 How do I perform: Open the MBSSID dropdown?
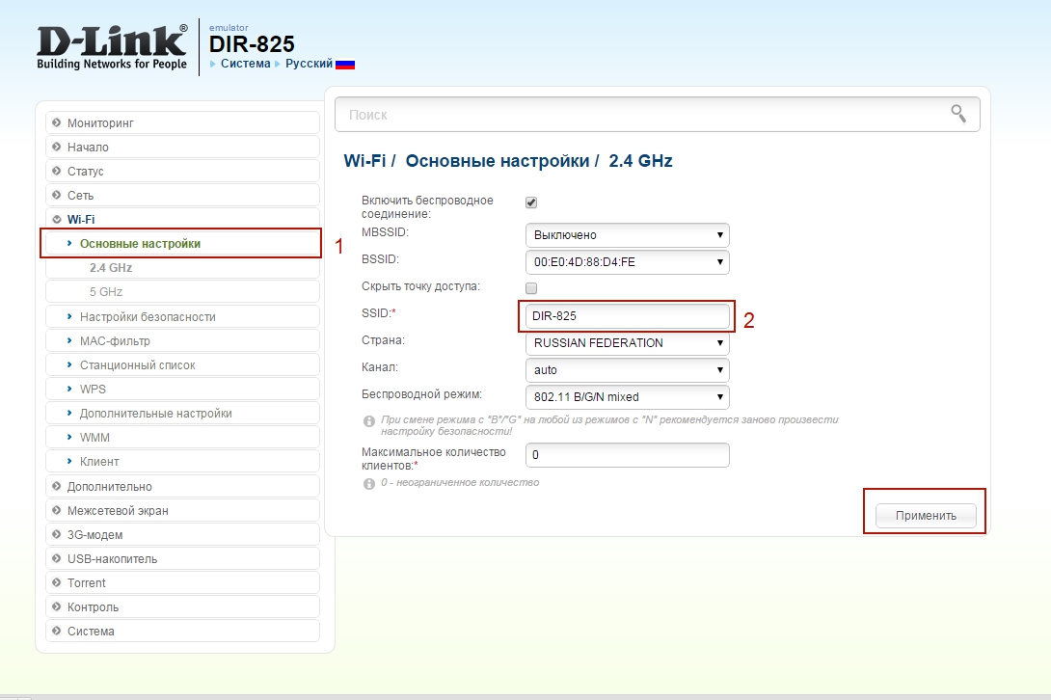[628, 235]
